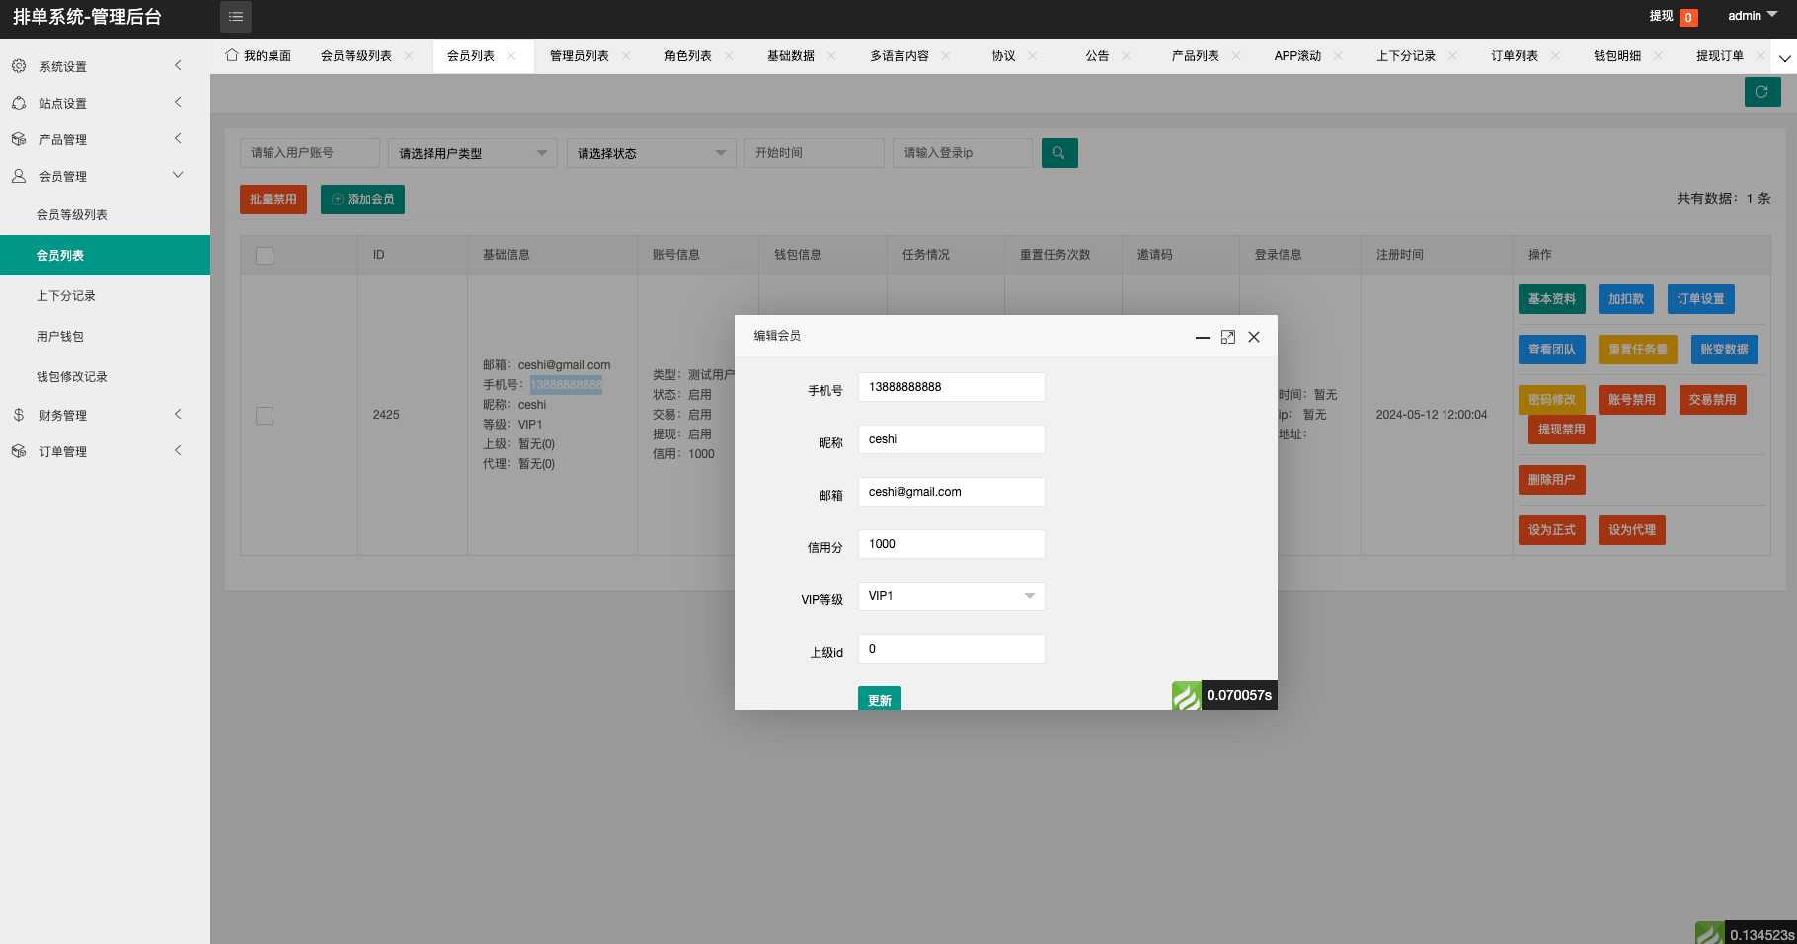Switch to the 角色列表 tab
This screenshot has width=1797, height=944.
coord(688,56)
